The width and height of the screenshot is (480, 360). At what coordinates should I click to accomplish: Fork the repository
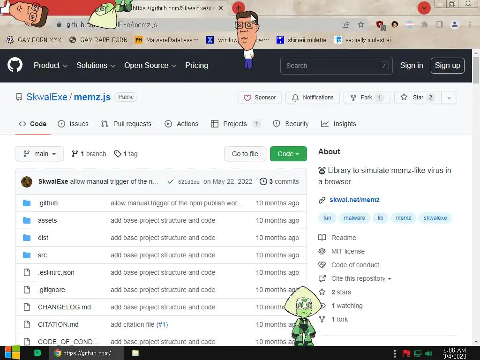click(x=367, y=97)
